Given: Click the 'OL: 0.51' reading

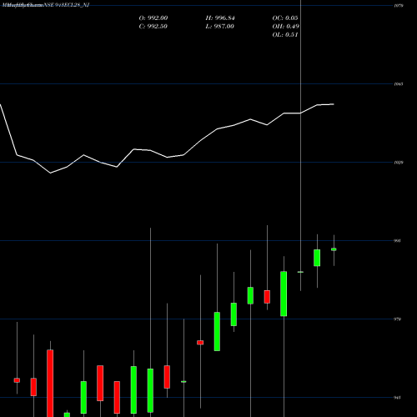Looking at the screenshot, I should pyautogui.click(x=285, y=35).
